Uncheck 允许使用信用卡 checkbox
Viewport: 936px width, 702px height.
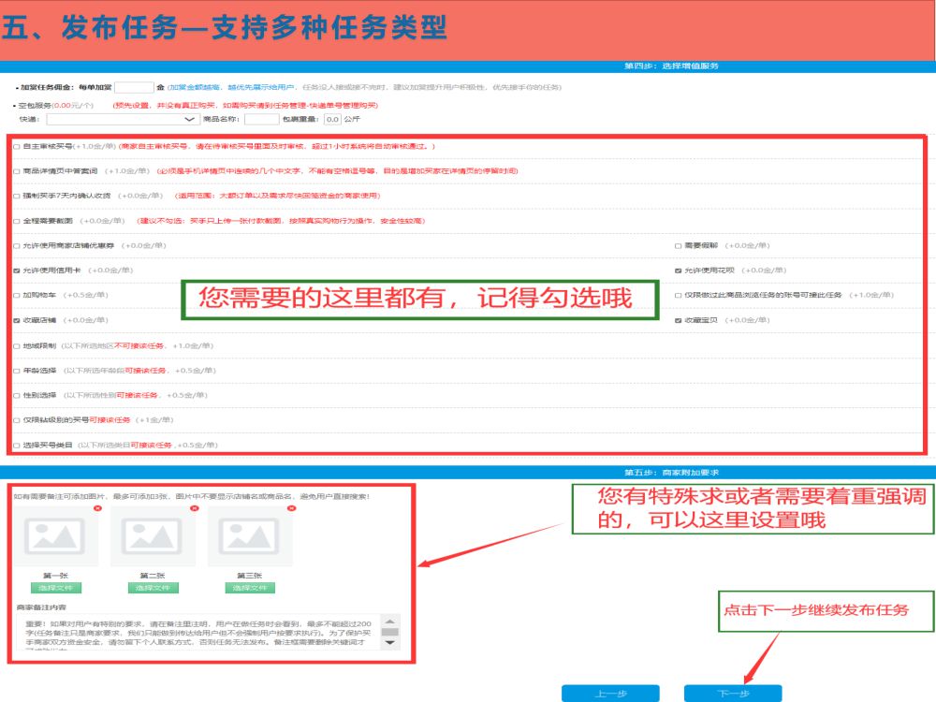click(17, 271)
